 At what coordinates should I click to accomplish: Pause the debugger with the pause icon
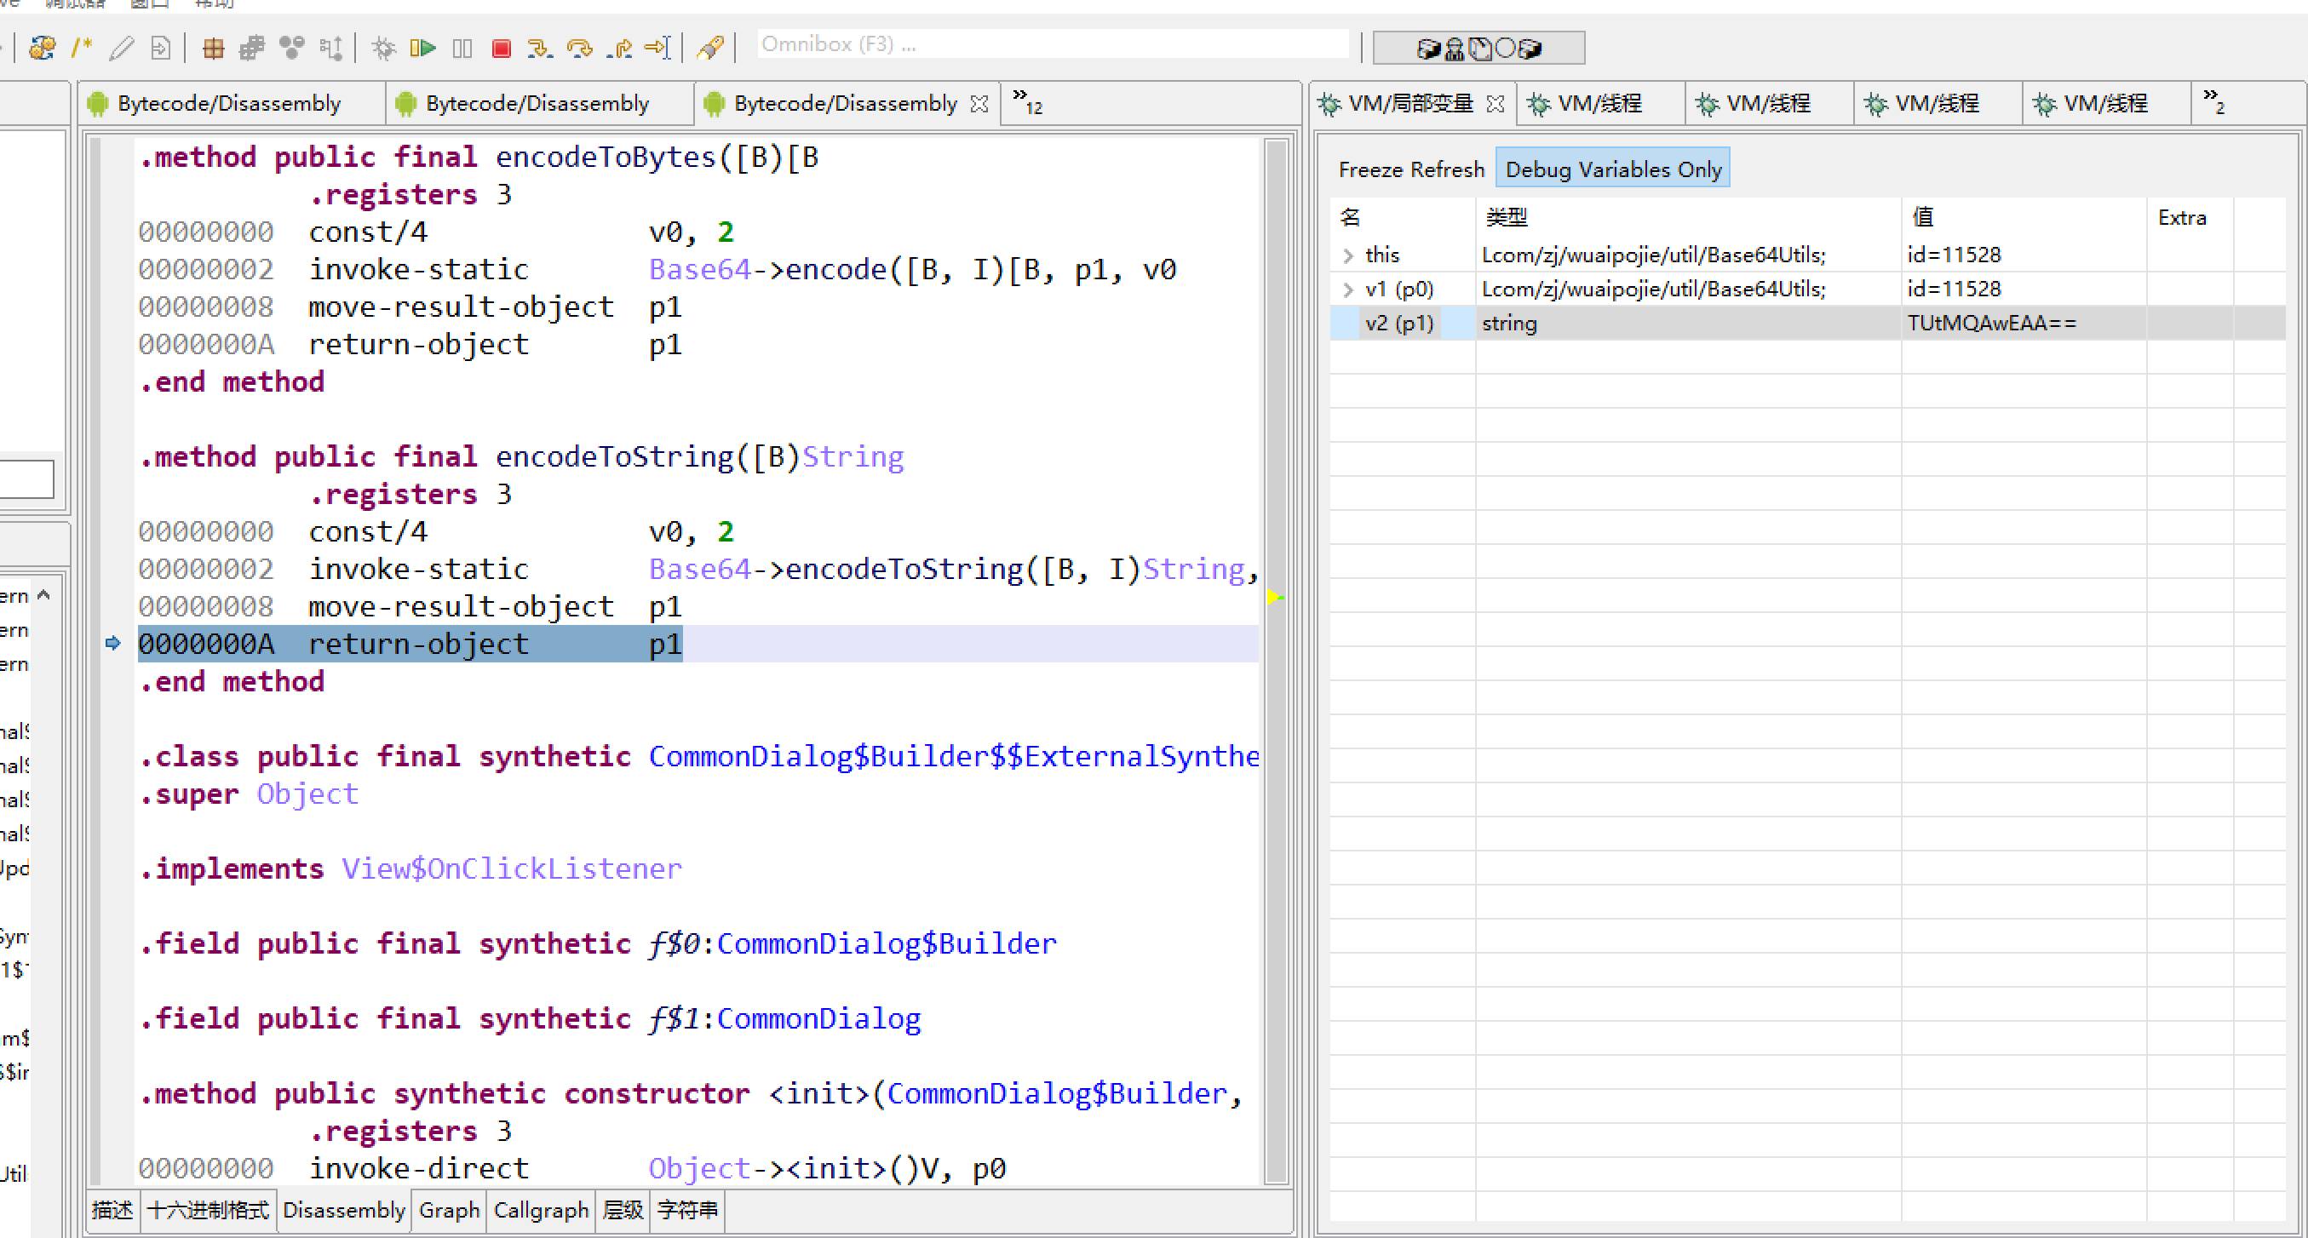pyautogui.click(x=462, y=48)
